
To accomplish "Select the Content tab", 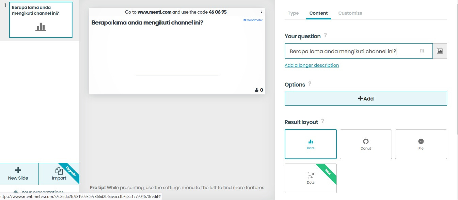I will [x=318, y=13].
